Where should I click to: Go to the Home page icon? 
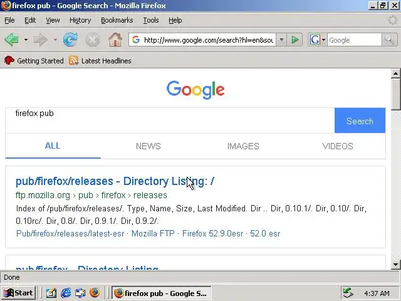pos(115,40)
